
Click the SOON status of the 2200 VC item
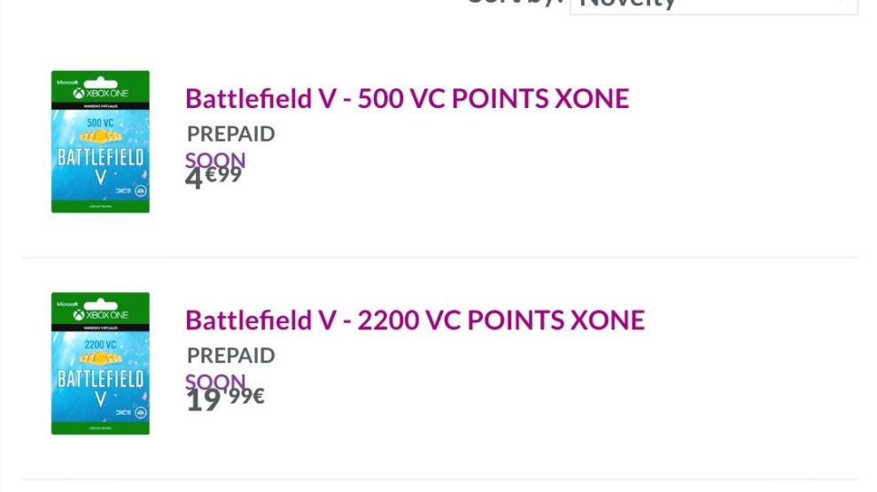[215, 382]
